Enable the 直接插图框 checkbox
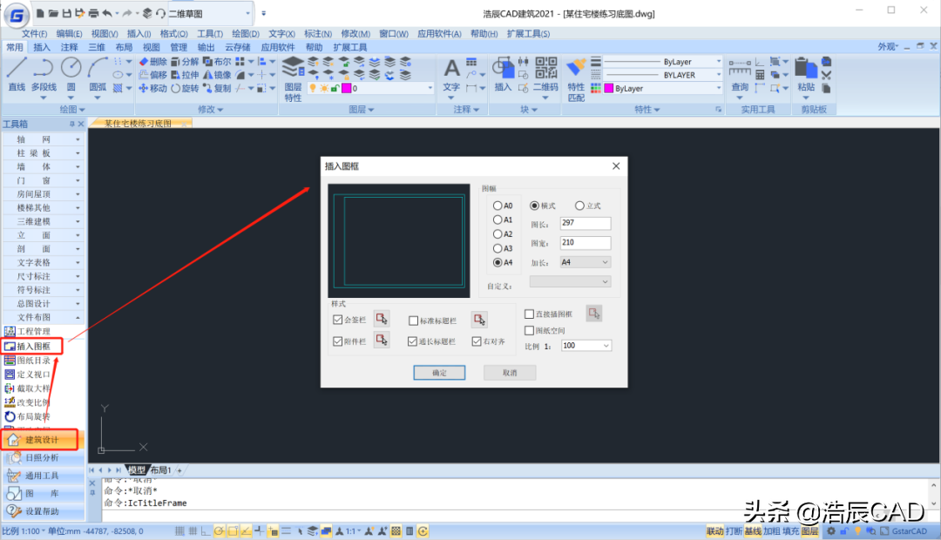 pyautogui.click(x=530, y=314)
